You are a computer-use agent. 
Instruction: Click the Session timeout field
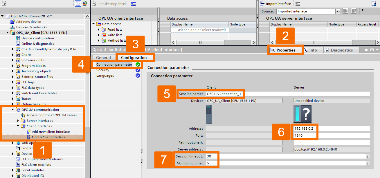[286, 156]
